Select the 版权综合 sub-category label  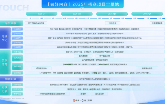(x=17, y=73)
